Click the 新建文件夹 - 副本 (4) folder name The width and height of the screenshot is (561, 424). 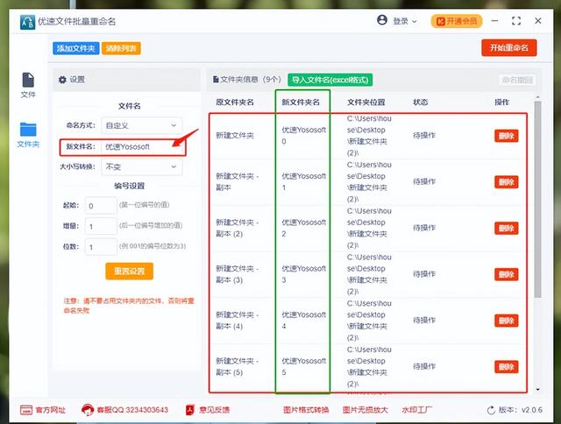tap(237, 321)
